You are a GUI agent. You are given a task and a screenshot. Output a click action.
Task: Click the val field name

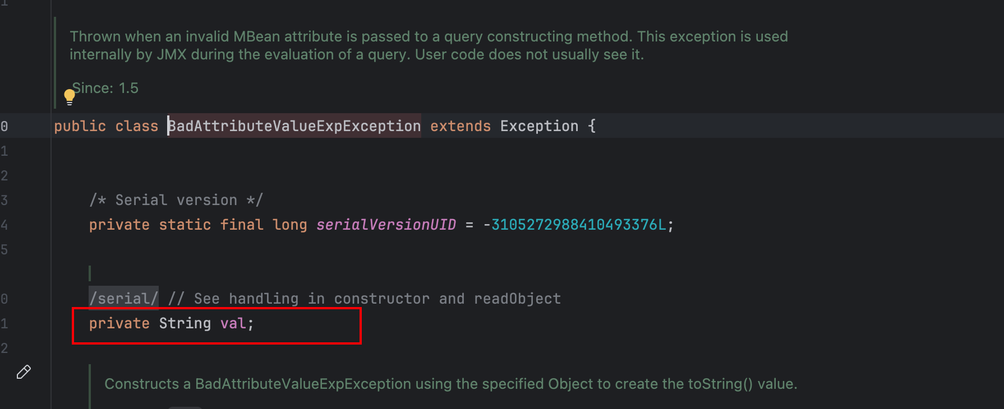233,323
